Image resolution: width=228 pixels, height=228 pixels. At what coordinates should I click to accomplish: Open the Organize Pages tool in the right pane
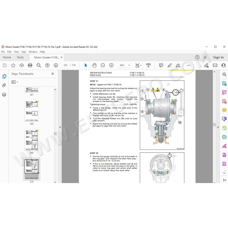224,92
